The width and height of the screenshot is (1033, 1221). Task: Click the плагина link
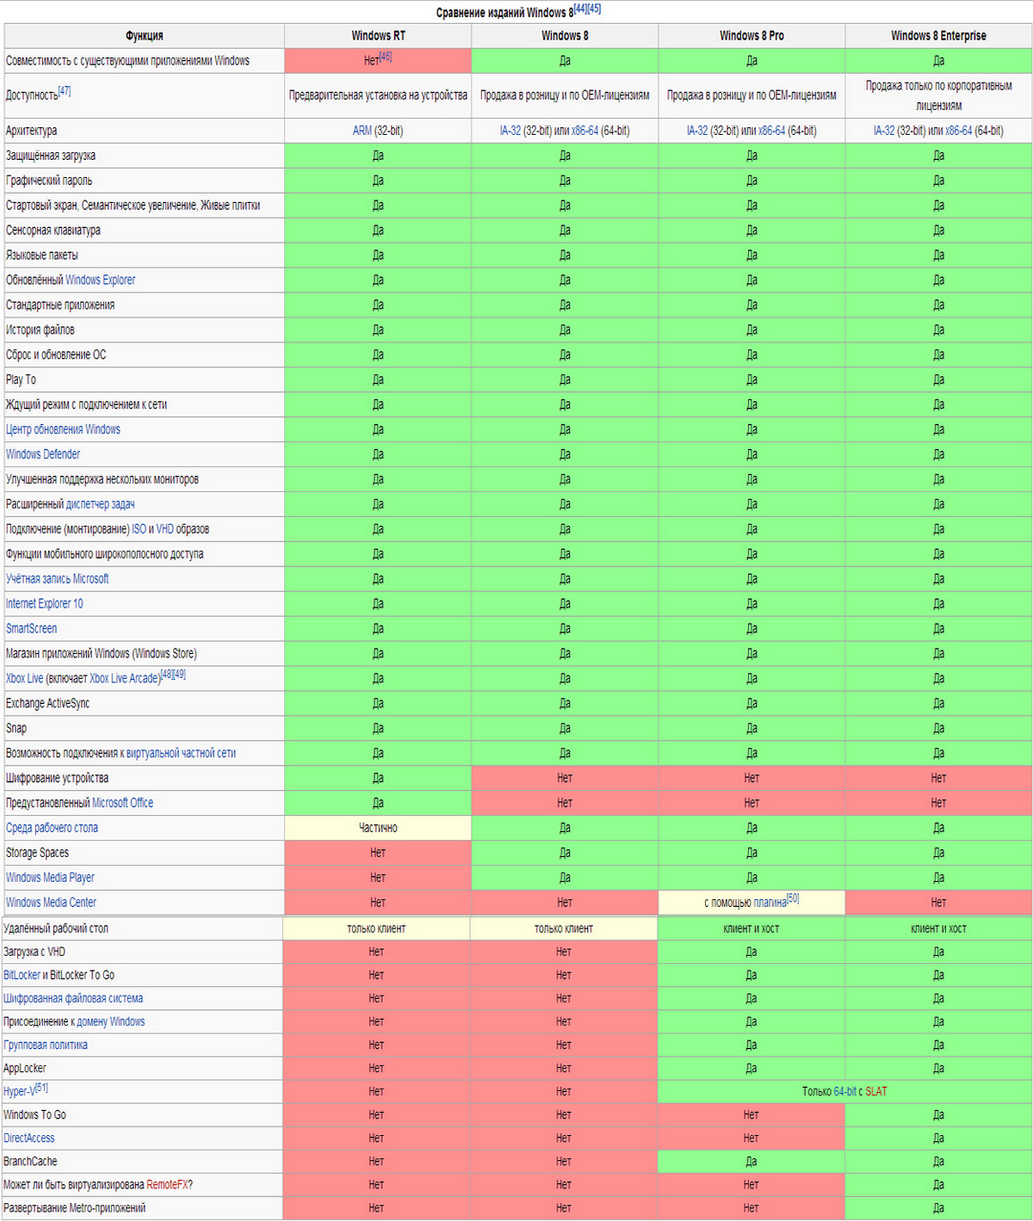pos(769,902)
